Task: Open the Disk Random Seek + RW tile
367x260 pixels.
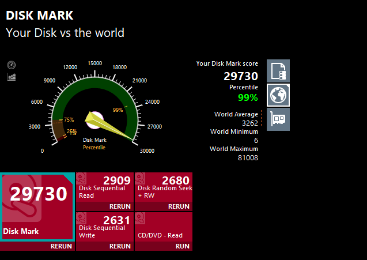Action: [x=164, y=187]
